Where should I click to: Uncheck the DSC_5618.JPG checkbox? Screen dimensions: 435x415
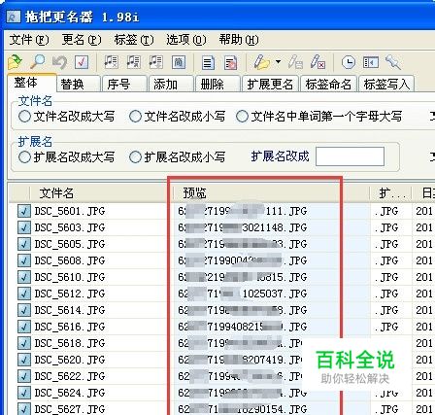(x=24, y=343)
